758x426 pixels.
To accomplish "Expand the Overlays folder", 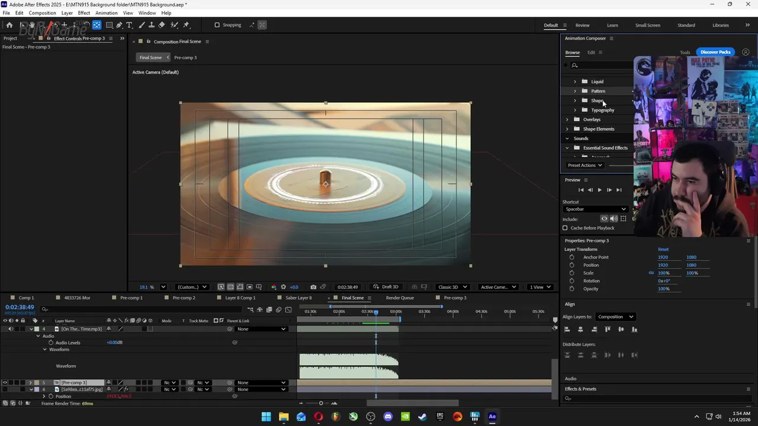I will 567,120.
